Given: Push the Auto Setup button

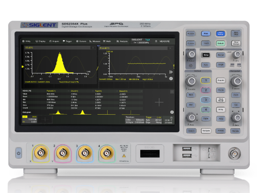Looking at the screenshot, I should (x=220, y=34).
